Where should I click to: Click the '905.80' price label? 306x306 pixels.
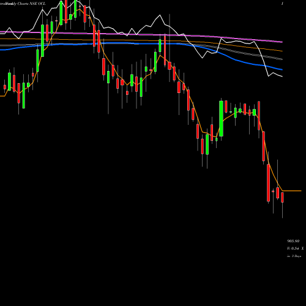pyautogui.click(x=293, y=241)
